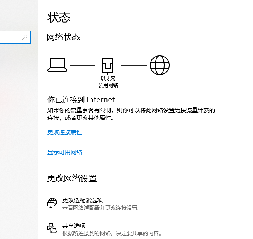Click the globe Internet icon in diagram
Screen dimensions: 253x239
159,65
